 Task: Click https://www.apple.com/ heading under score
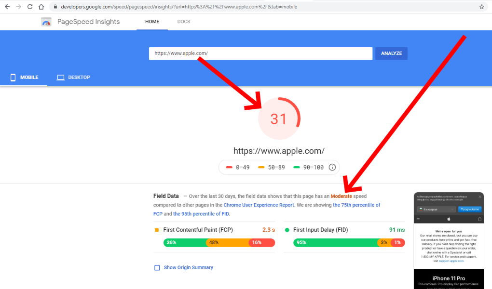(279, 151)
